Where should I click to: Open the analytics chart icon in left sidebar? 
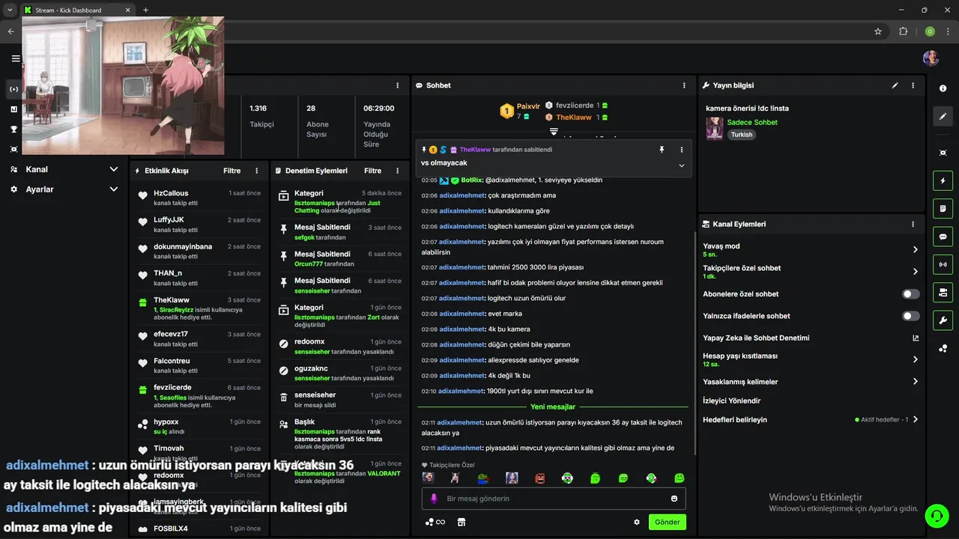tap(14, 109)
